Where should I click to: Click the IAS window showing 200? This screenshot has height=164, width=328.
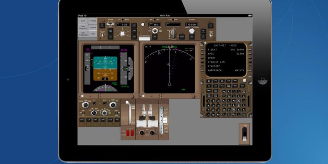tap(123, 25)
